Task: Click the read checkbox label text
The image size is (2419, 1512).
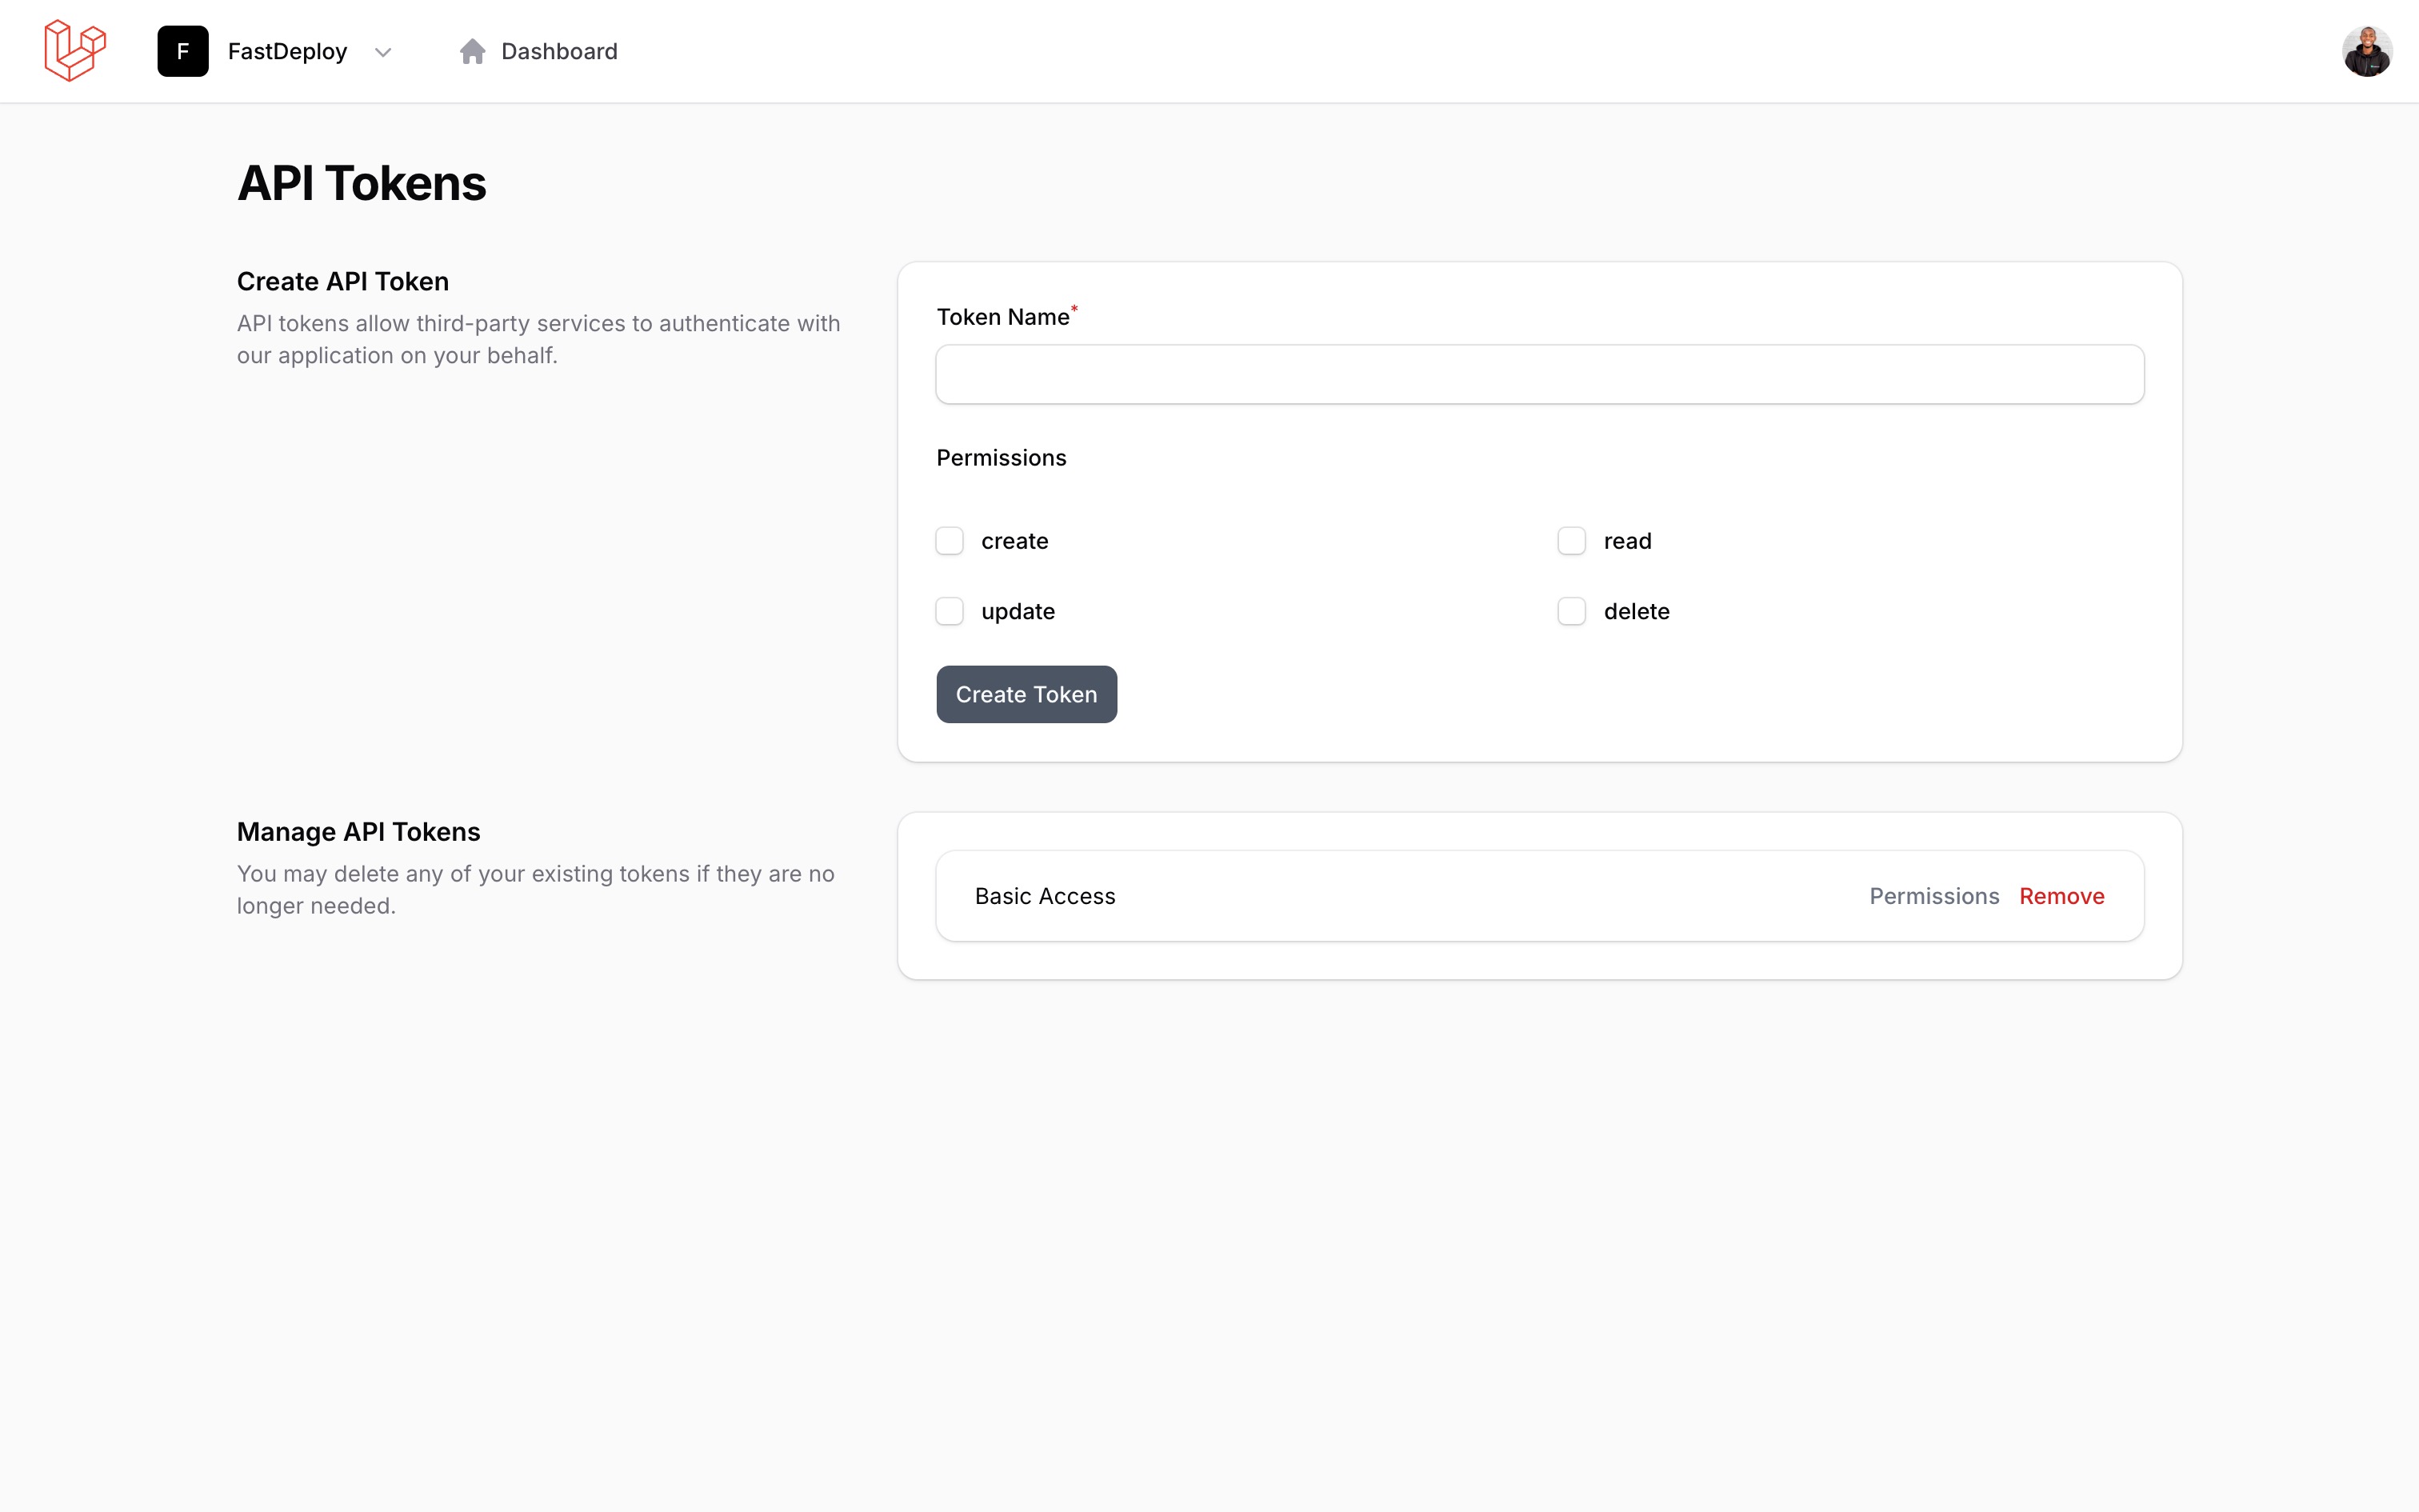Action: (1627, 541)
